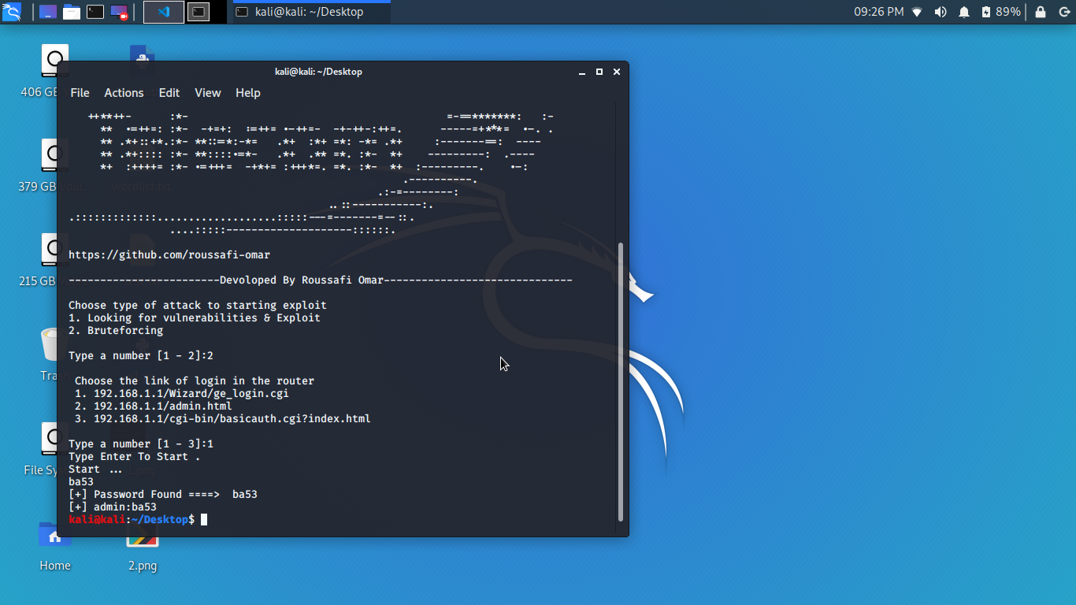1076x605 pixels.
Task: Minimize the terminal window
Action: (582, 72)
